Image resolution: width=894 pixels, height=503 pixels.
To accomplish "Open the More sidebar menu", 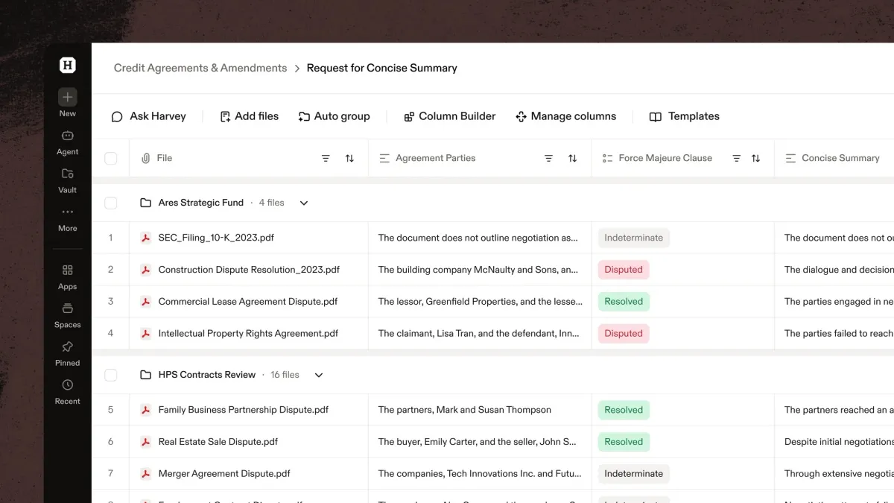I will coord(68,212).
